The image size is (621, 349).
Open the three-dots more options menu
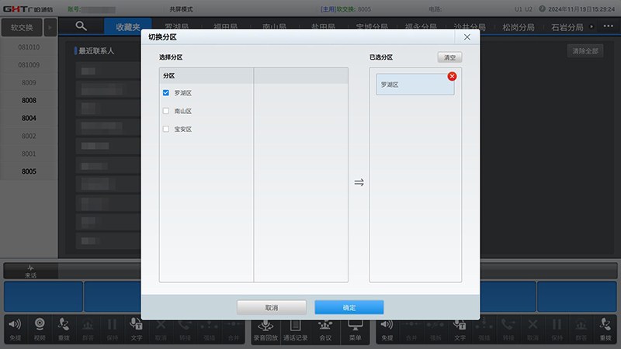click(x=608, y=26)
